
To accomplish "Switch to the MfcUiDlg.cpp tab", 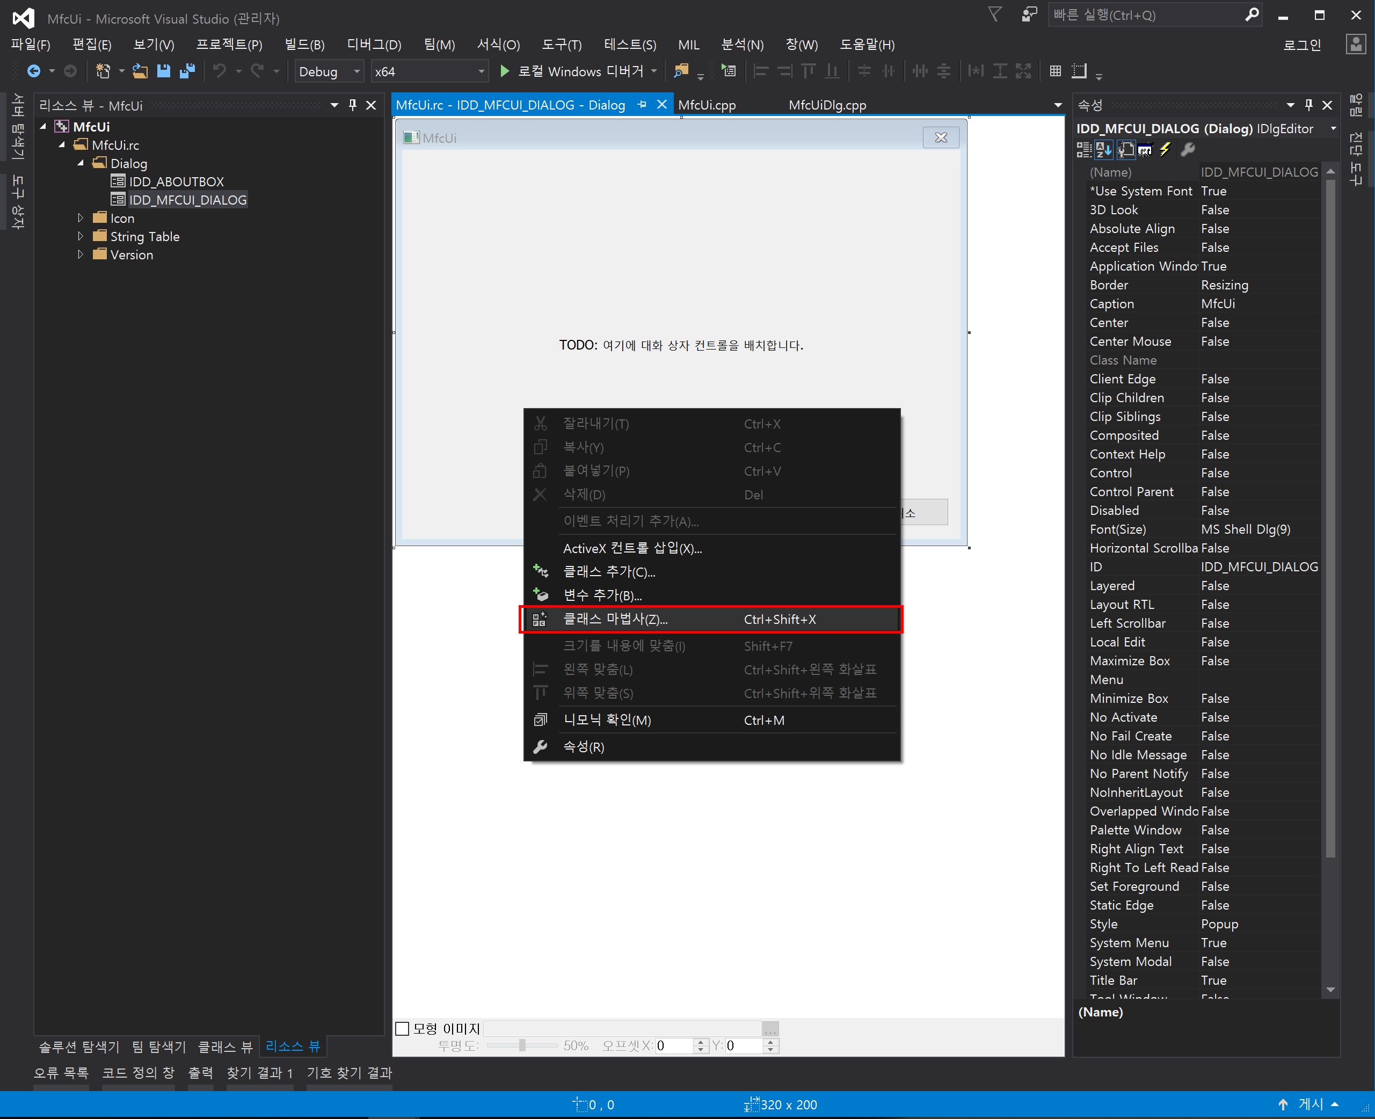I will pyautogui.click(x=827, y=105).
